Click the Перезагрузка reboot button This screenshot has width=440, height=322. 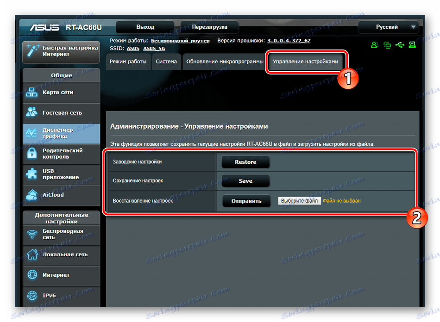(210, 27)
